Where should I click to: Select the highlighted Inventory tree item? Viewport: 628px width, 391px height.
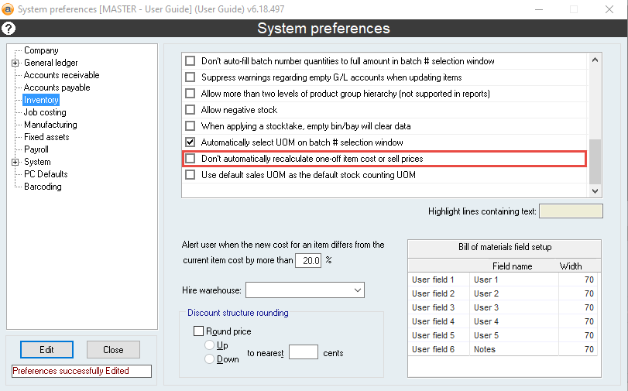pyautogui.click(x=41, y=100)
